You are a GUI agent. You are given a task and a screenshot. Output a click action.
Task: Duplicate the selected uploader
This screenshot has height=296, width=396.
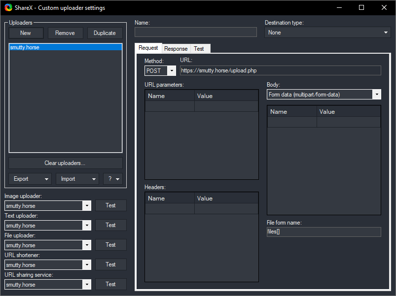tap(105, 33)
